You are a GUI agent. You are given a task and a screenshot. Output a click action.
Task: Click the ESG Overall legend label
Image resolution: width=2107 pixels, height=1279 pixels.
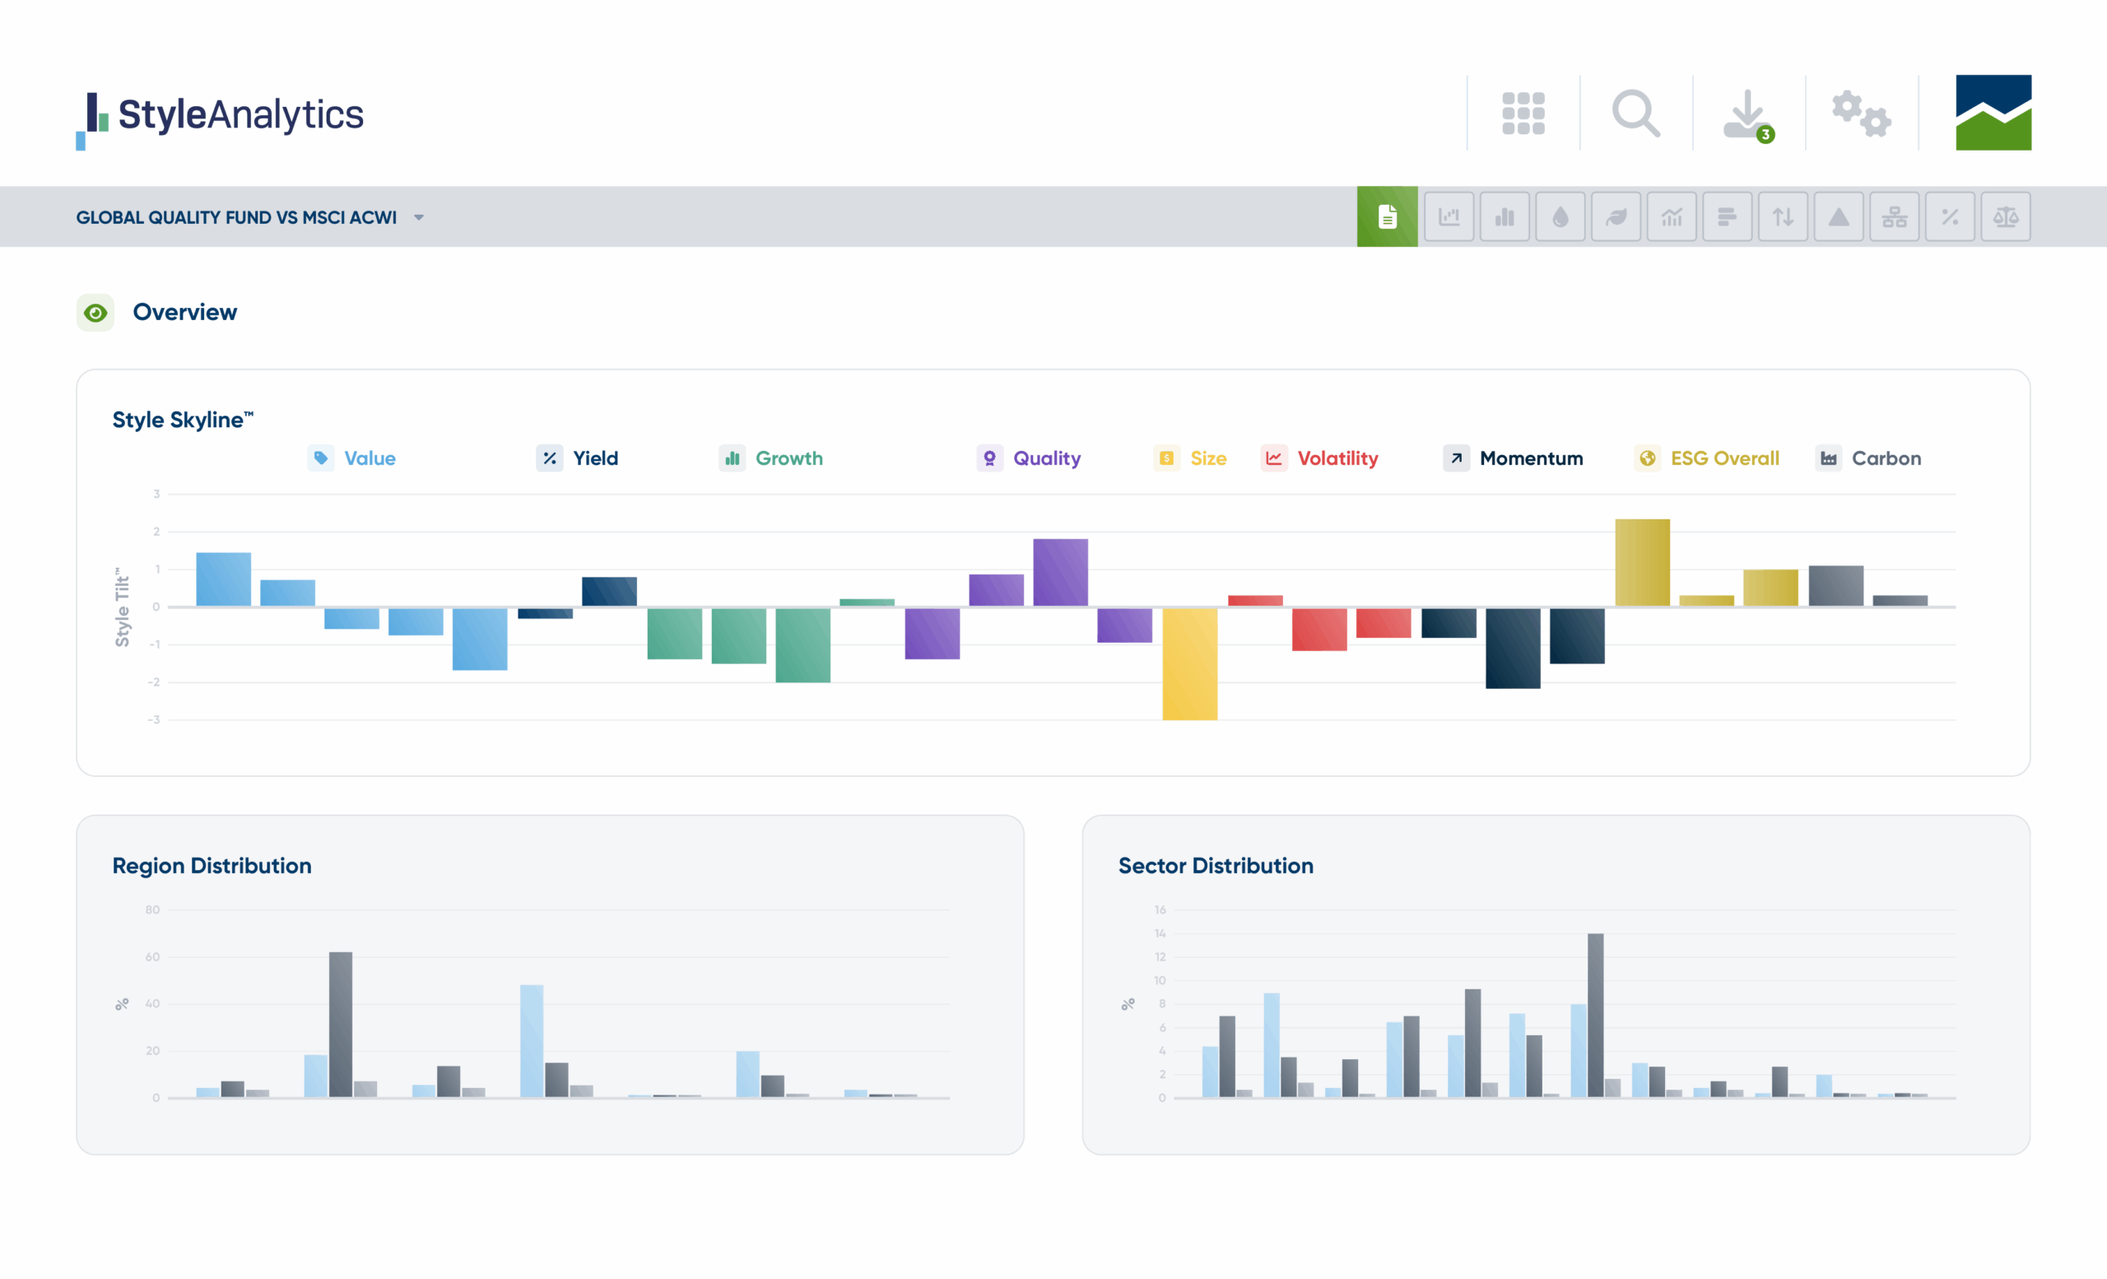point(1724,458)
